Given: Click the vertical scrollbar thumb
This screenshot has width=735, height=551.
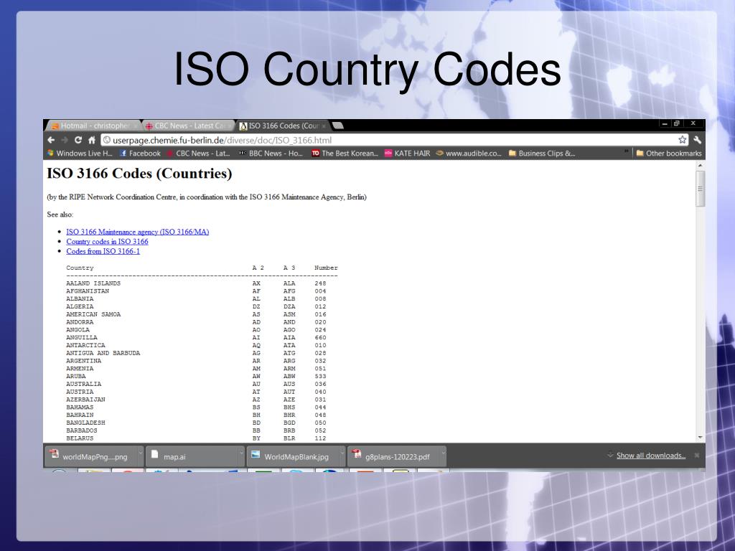Looking at the screenshot, I should point(701,189).
